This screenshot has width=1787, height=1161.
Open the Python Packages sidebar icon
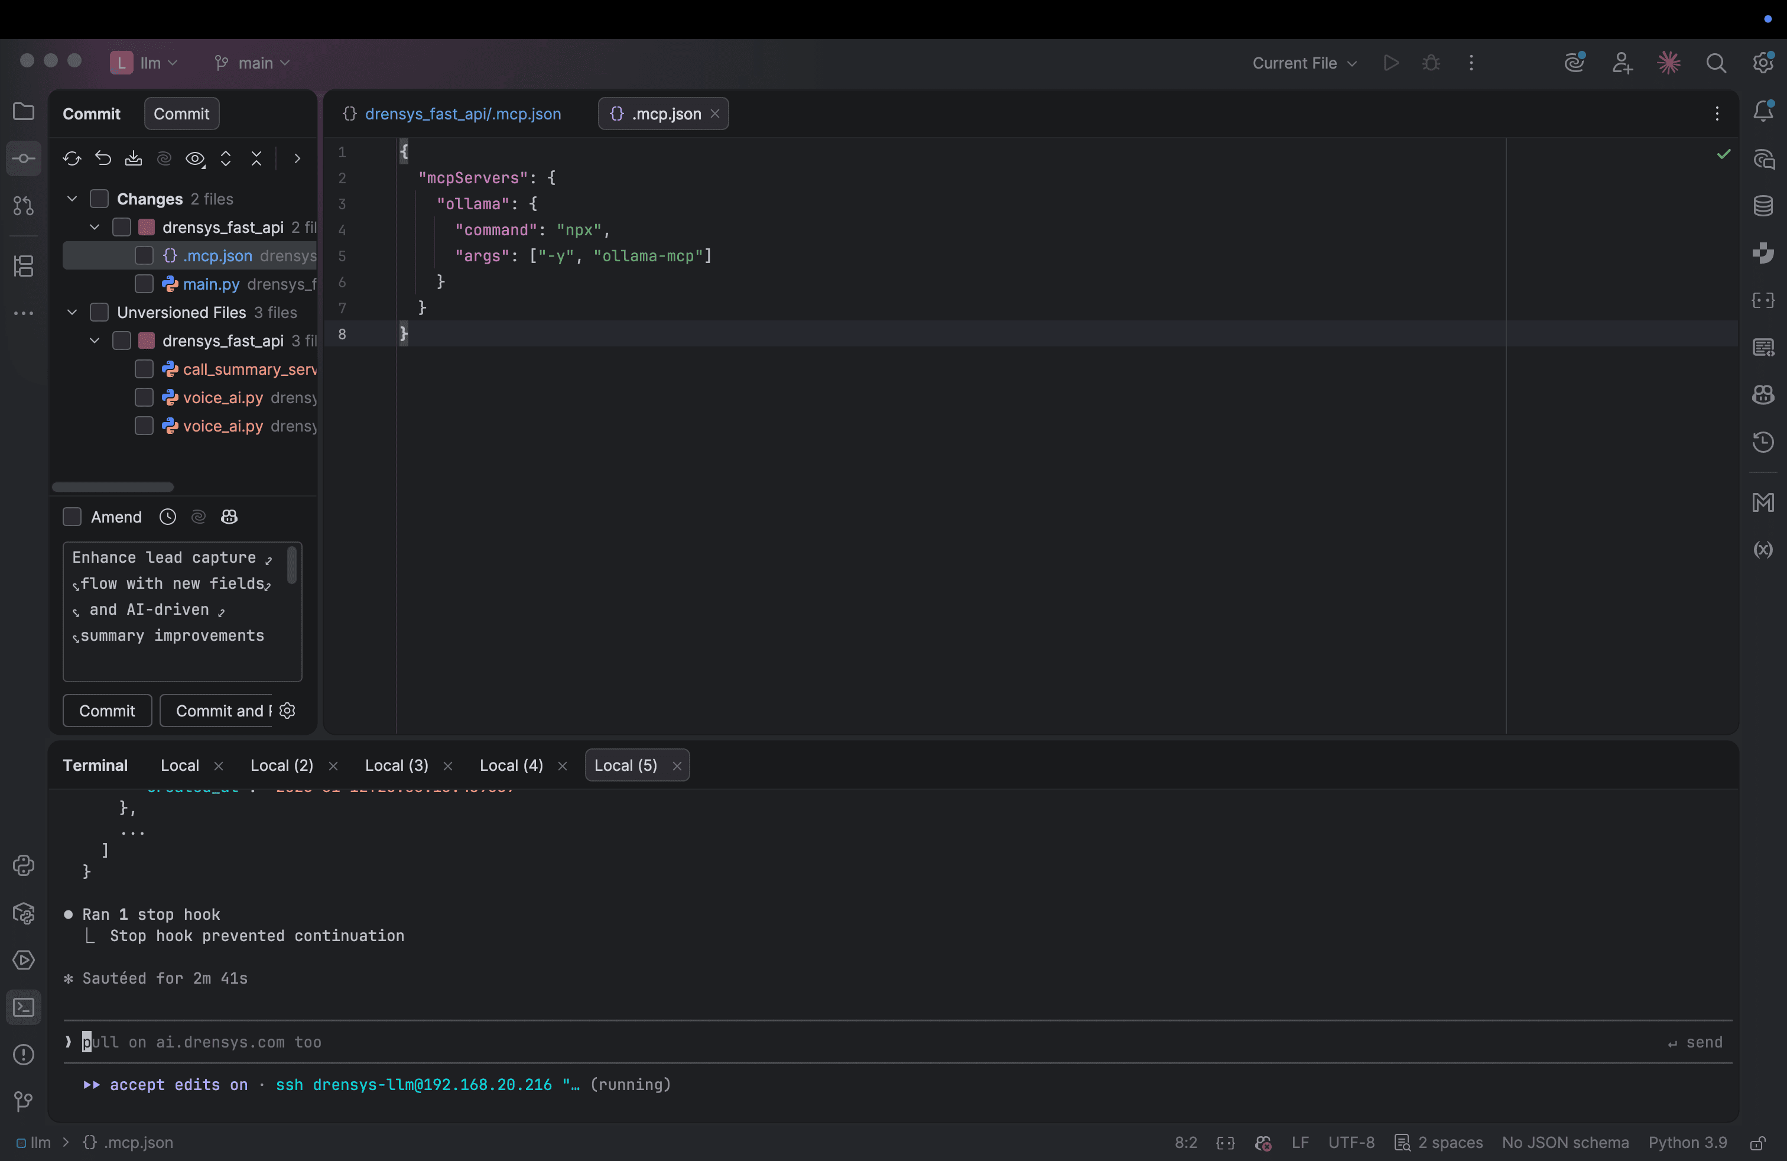click(24, 913)
